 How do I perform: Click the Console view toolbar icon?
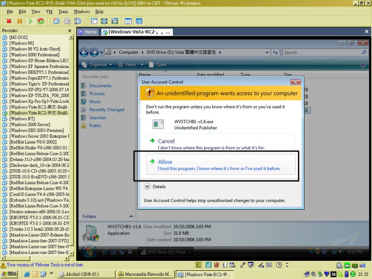(x=139, y=21)
